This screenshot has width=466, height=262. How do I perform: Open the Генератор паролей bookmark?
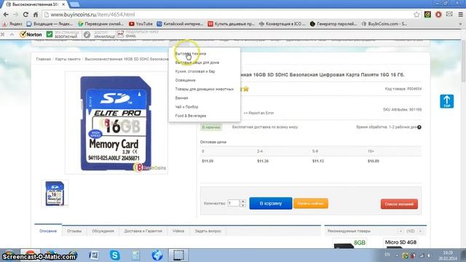[333, 24]
